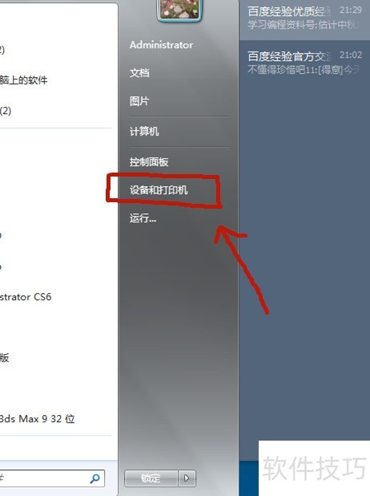Click the user account picture thumbnail
This screenshot has width=370, height=496.
click(179, 10)
